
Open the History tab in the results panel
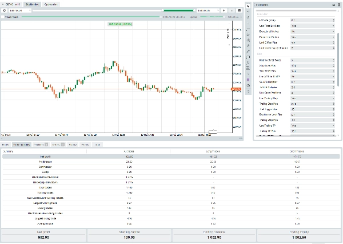pos(73,145)
